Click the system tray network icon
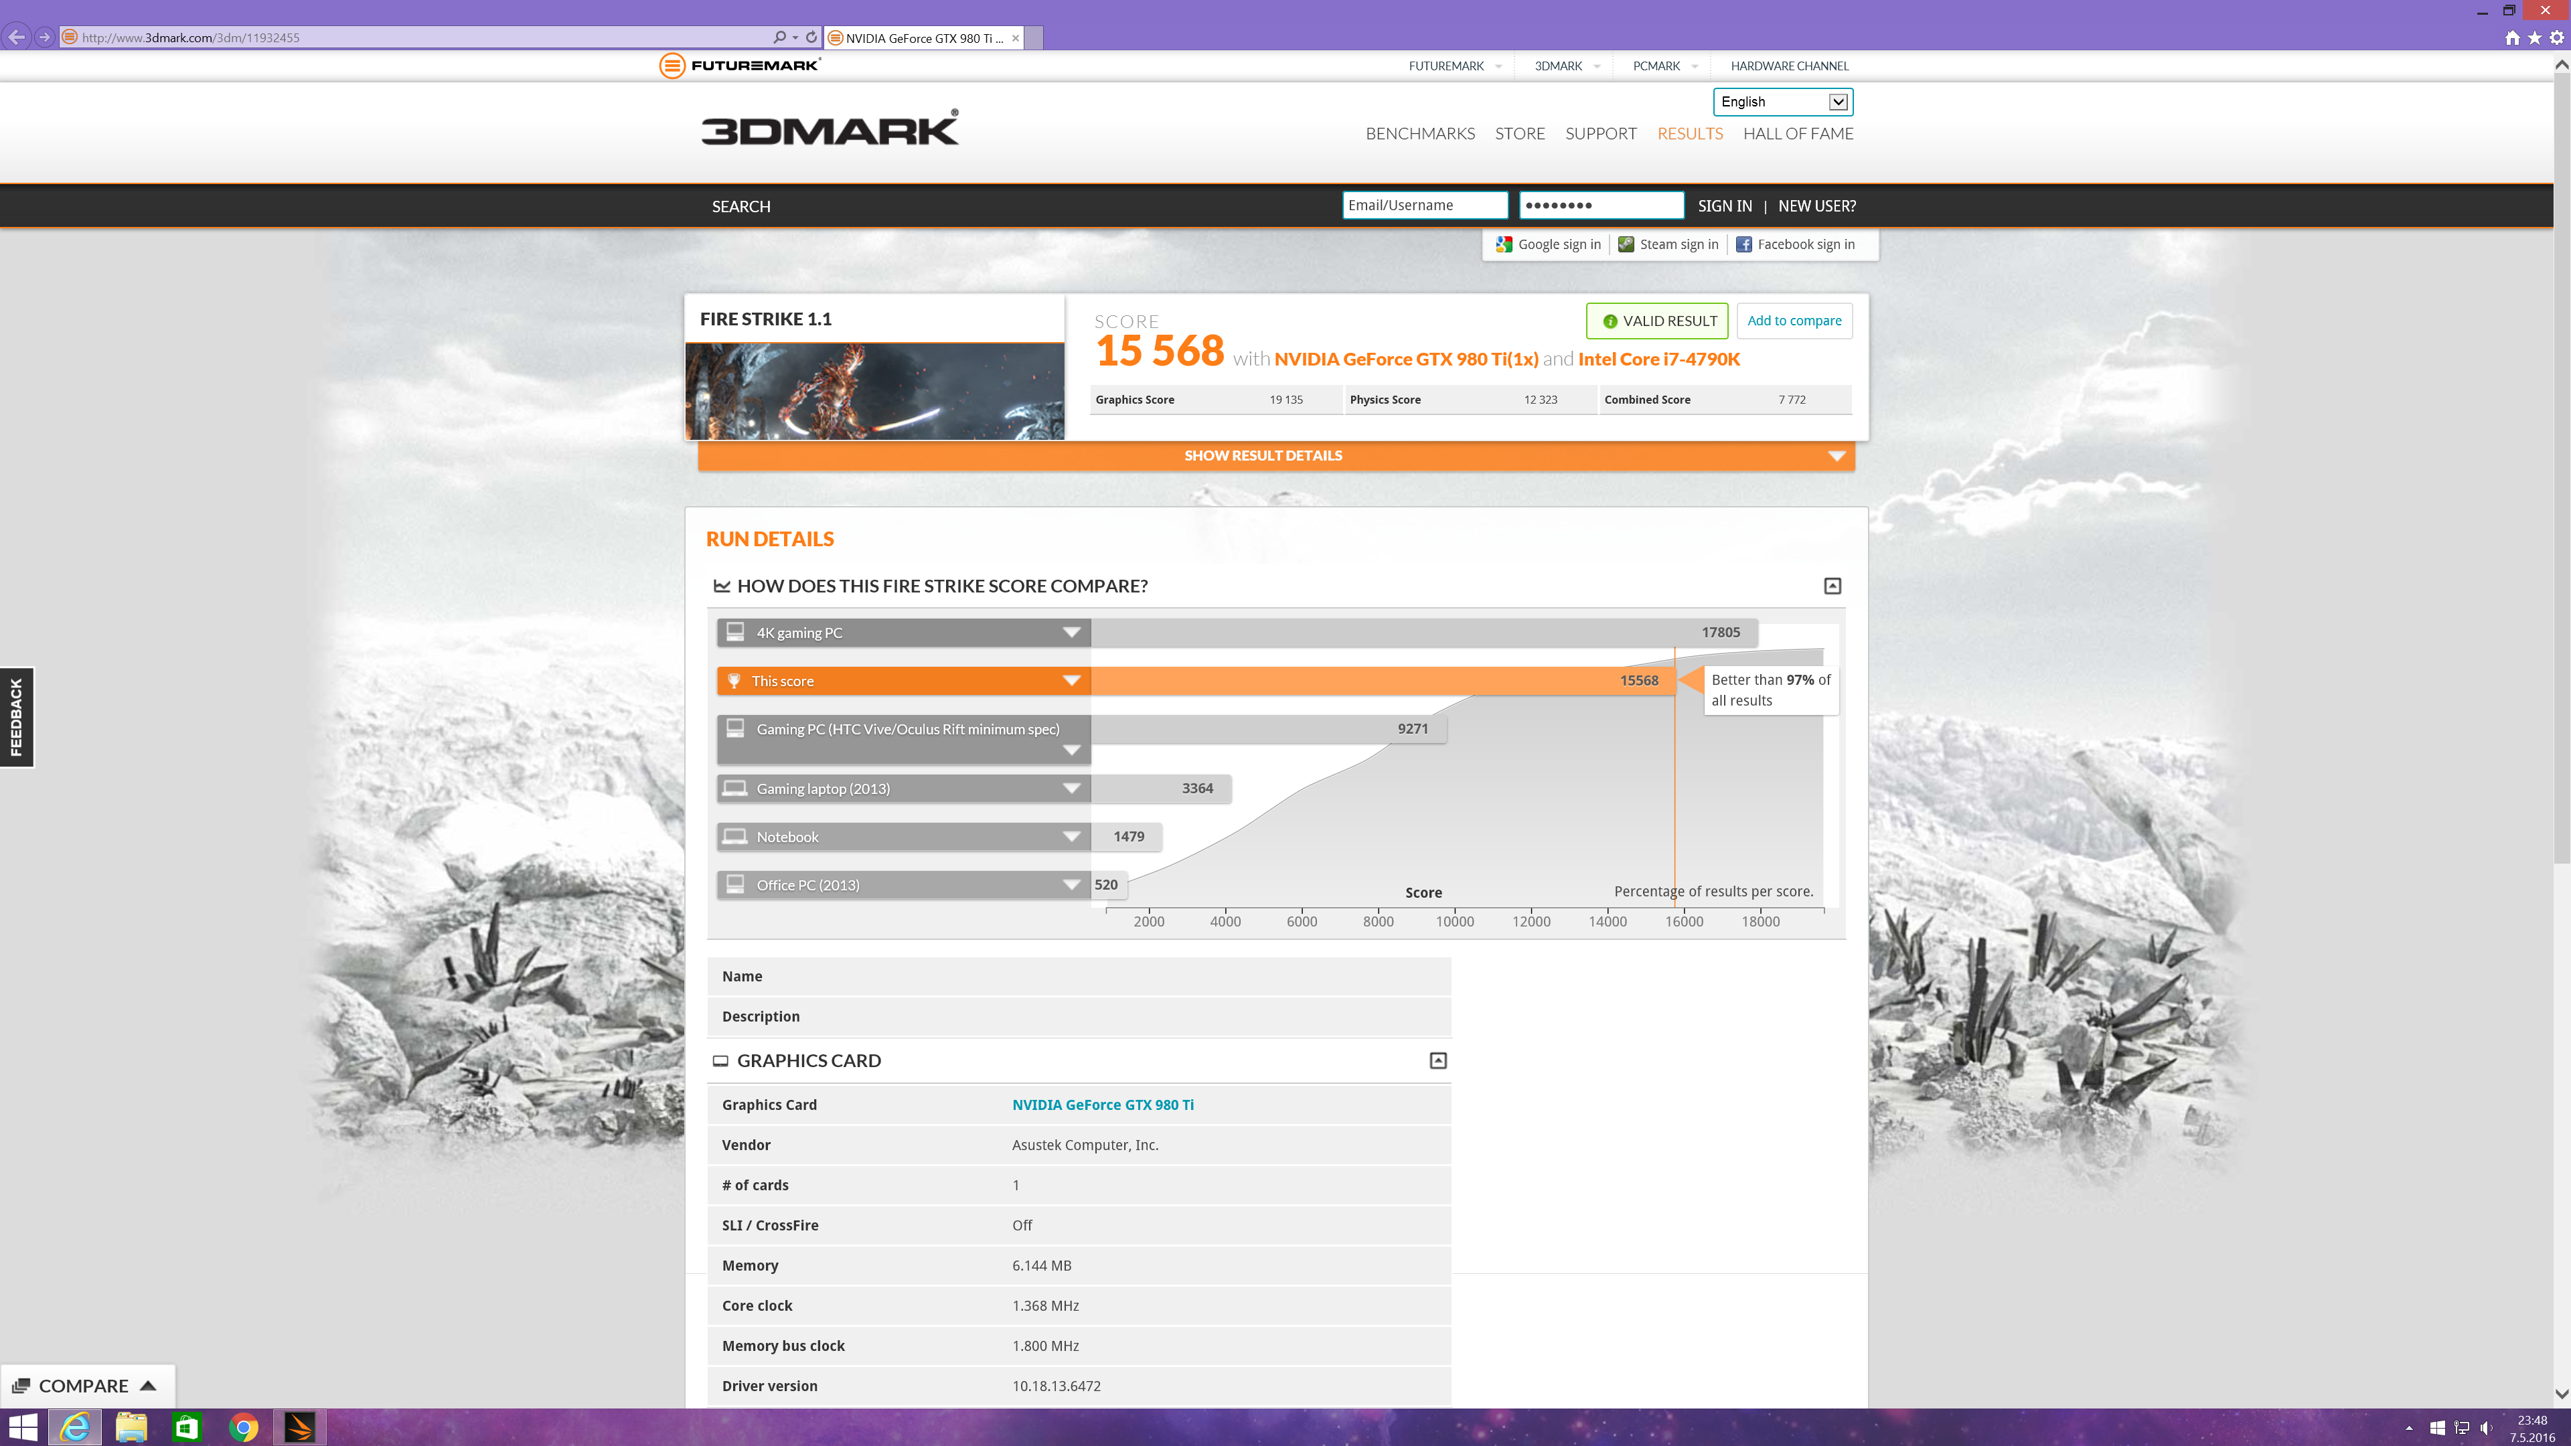 2461,1427
